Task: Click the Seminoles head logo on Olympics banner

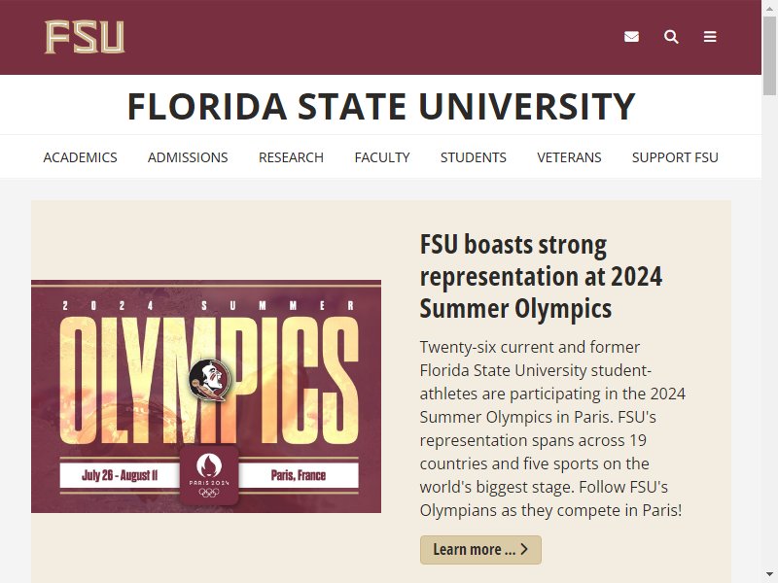Action: click(210, 380)
